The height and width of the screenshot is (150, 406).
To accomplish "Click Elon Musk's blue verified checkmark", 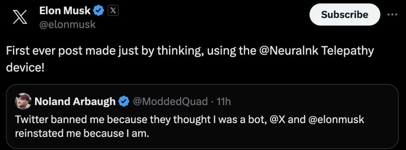I will (x=98, y=11).
